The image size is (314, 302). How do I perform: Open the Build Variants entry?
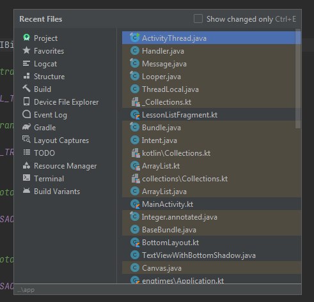tap(57, 192)
